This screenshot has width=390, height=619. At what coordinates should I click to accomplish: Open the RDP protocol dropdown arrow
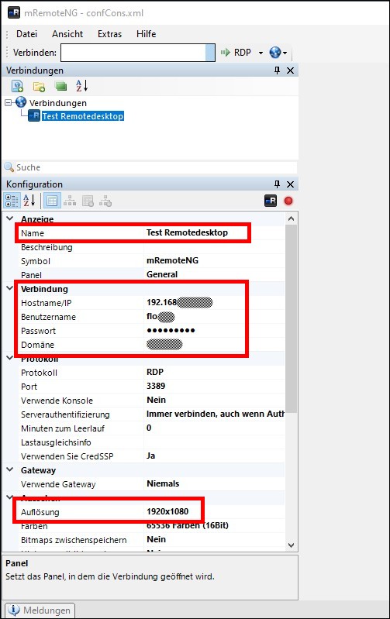(261, 53)
